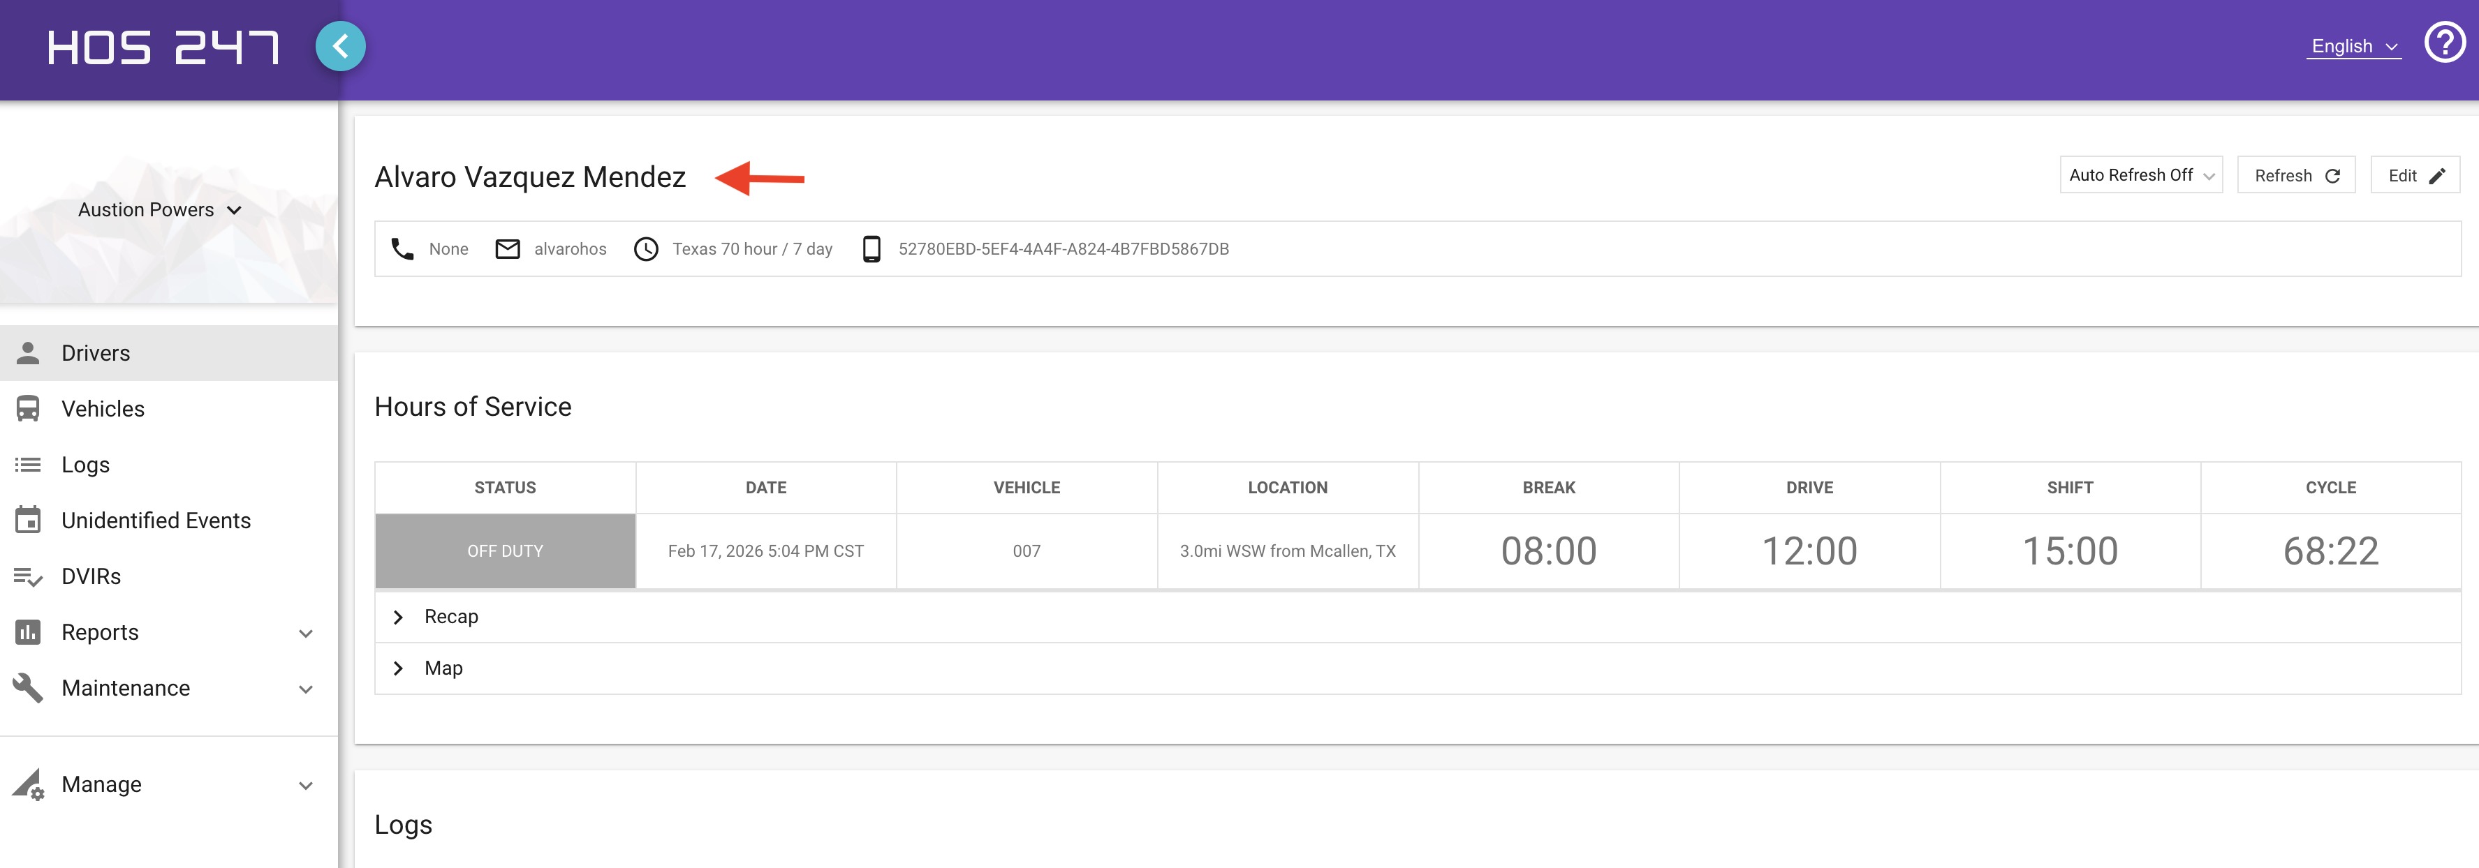Open the Auto Refresh Off dropdown
Screen dimensions: 2479x868
pos(2140,175)
